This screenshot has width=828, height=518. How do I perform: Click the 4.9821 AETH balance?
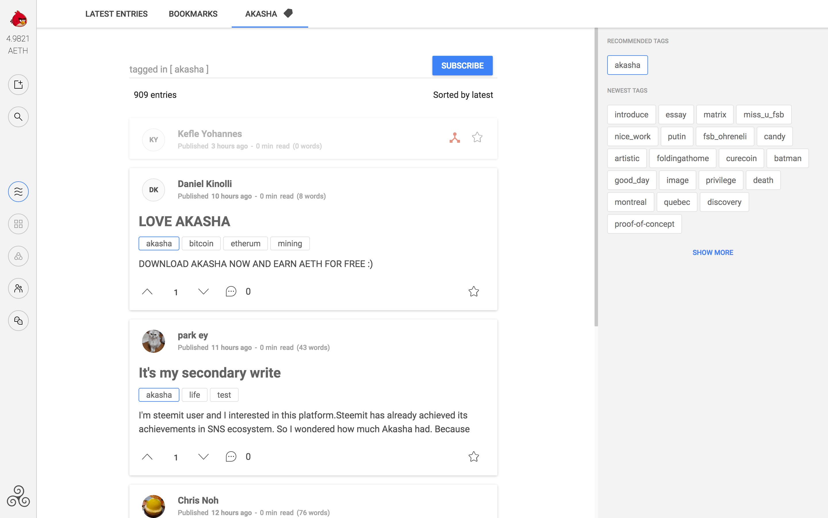(18, 45)
